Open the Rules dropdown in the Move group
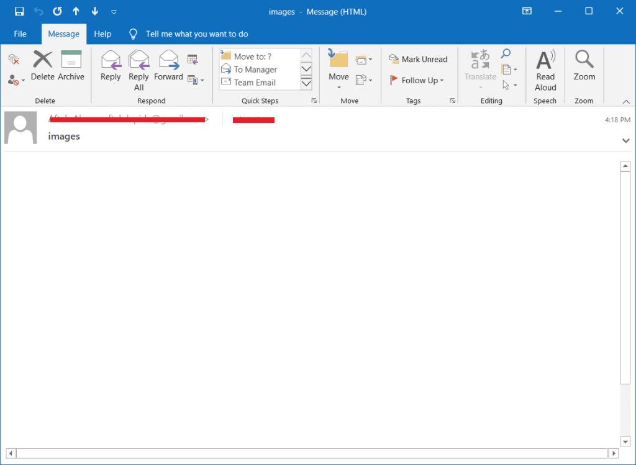This screenshot has width=636, height=465. (x=363, y=60)
